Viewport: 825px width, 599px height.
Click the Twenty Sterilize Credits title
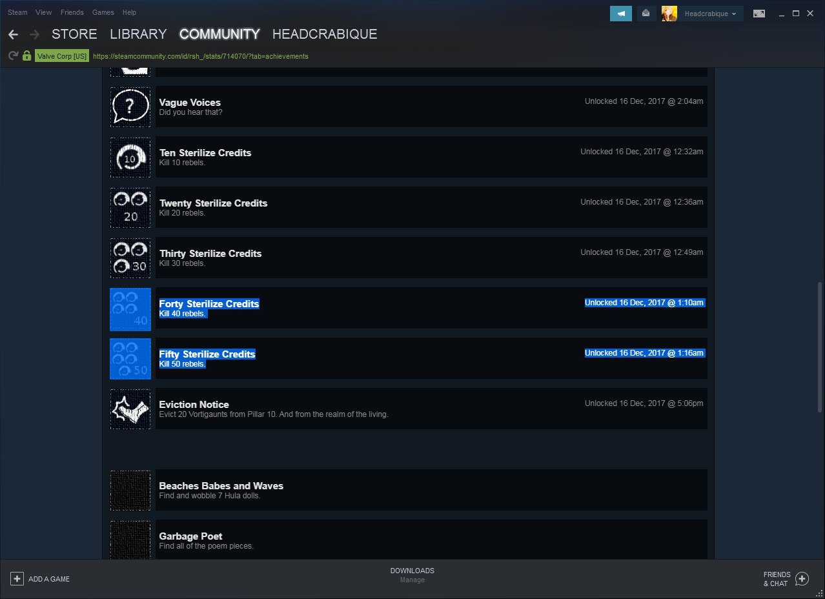point(213,203)
